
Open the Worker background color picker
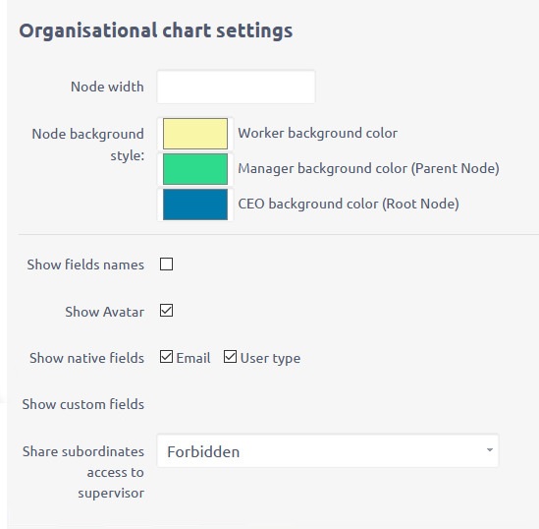(195, 134)
